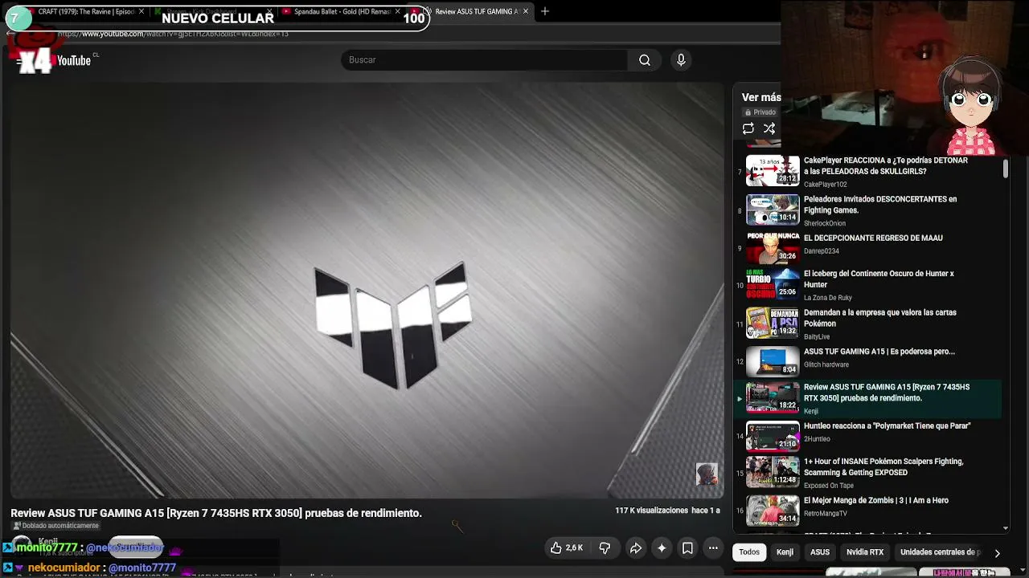Open Peleadores Invitados DESCONCERTANTES video thumbnail
The width and height of the screenshot is (1029, 578).
(x=773, y=210)
